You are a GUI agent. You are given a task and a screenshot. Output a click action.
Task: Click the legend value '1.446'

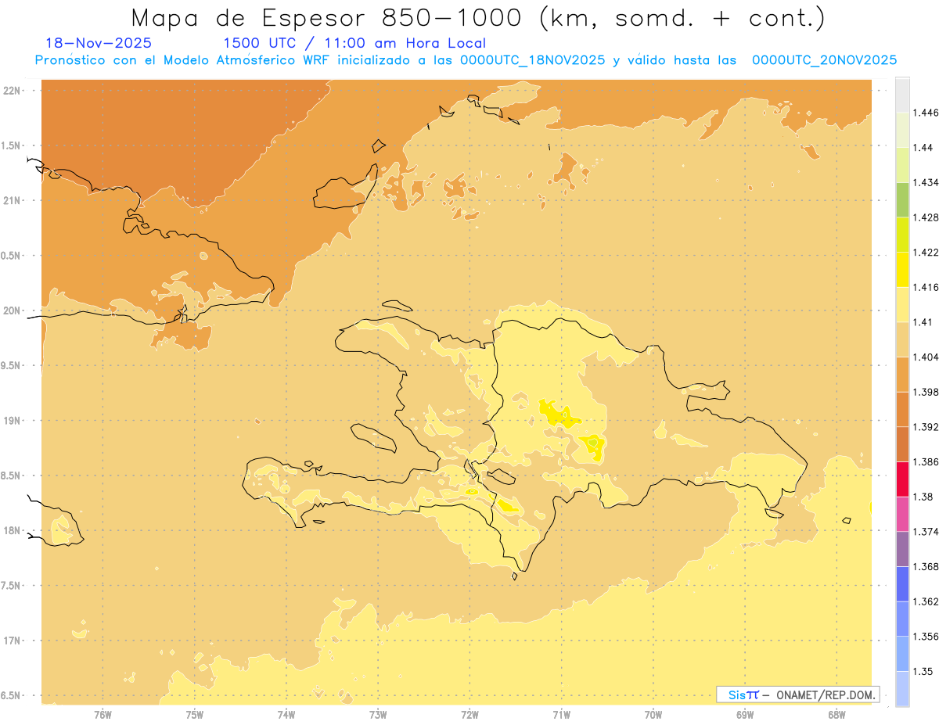(x=926, y=113)
